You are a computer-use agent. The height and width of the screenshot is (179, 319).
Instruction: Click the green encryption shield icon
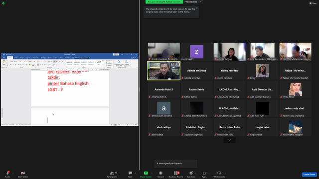click(x=3, y=3)
